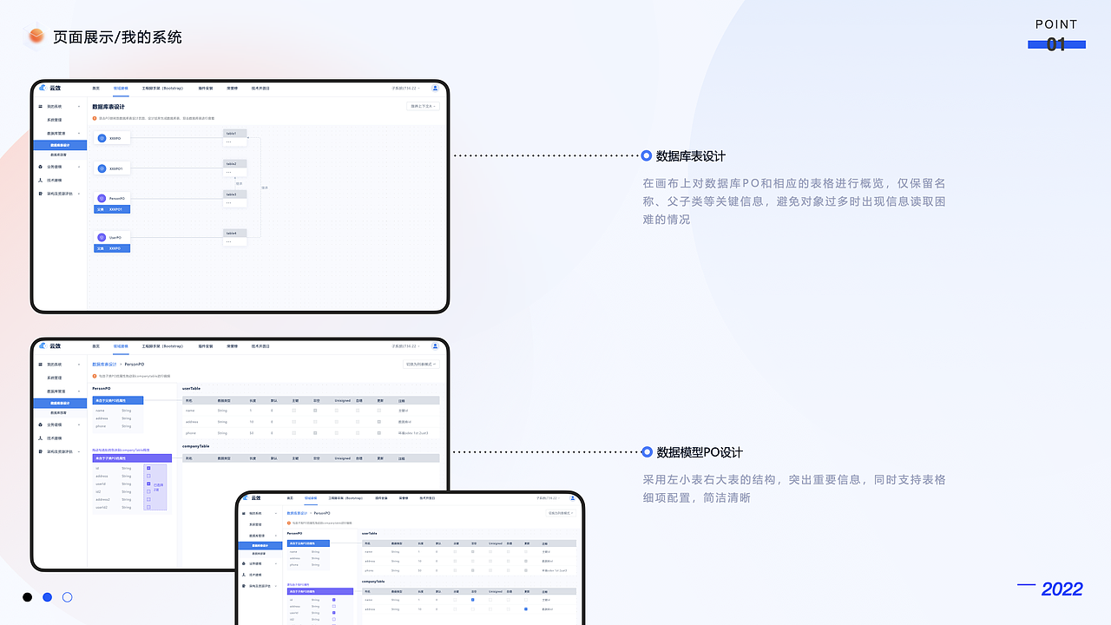1111x625 pixels.
Task: Open the user avatar in the middle mockup
Action: point(435,345)
